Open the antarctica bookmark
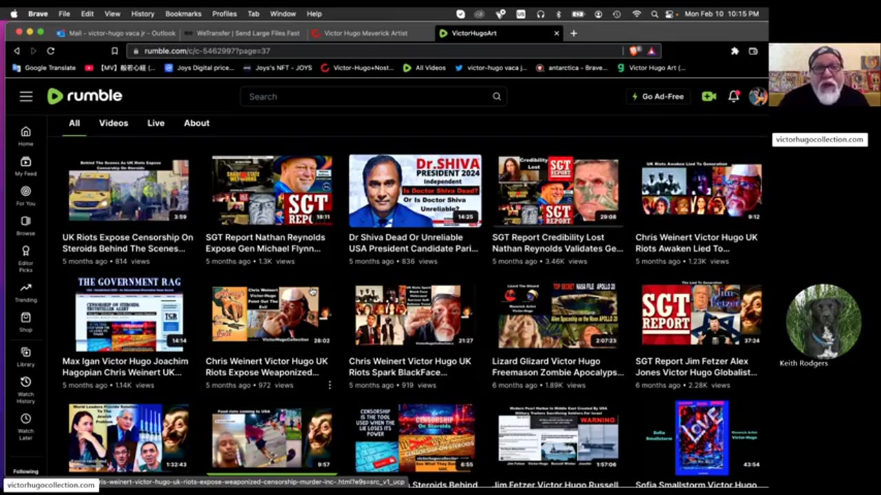This screenshot has width=881, height=495. pyautogui.click(x=572, y=68)
